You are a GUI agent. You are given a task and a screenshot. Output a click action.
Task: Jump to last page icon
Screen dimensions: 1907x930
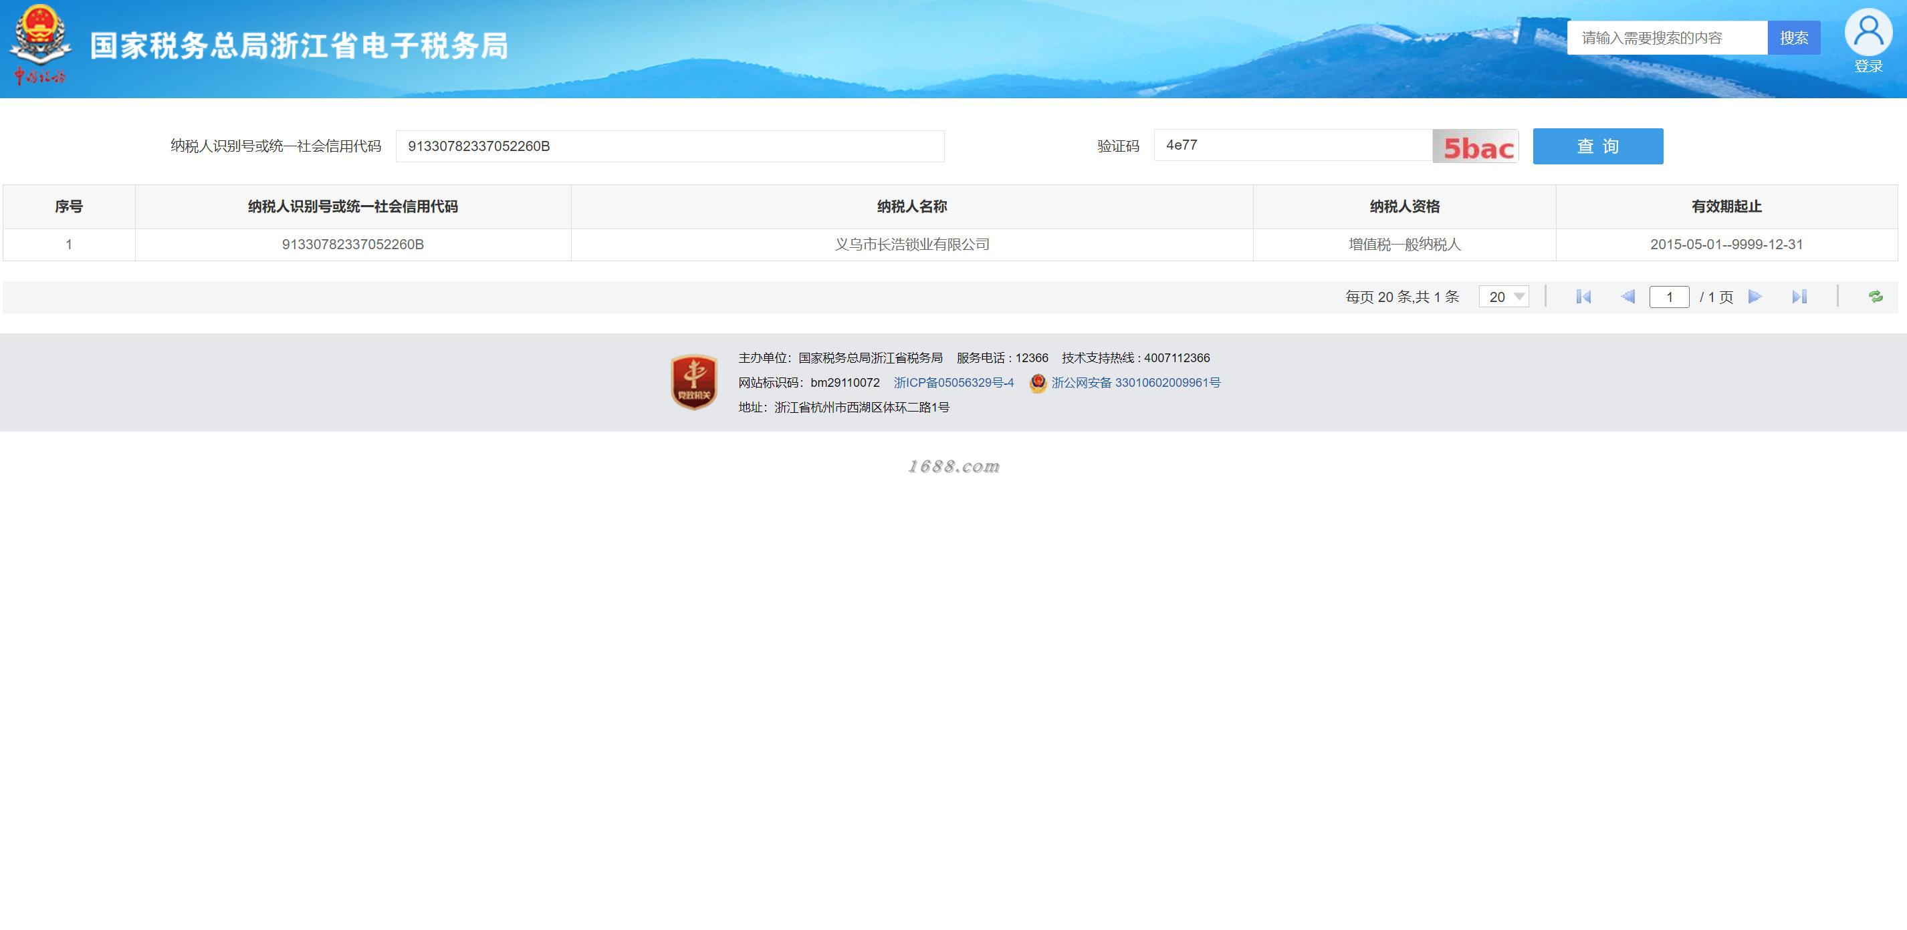pyautogui.click(x=1799, y=297)
